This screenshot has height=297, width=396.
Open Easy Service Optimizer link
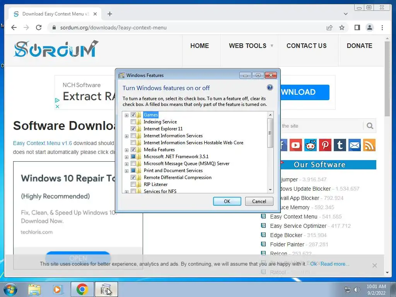pyautogui.click(x=298, y=226)
